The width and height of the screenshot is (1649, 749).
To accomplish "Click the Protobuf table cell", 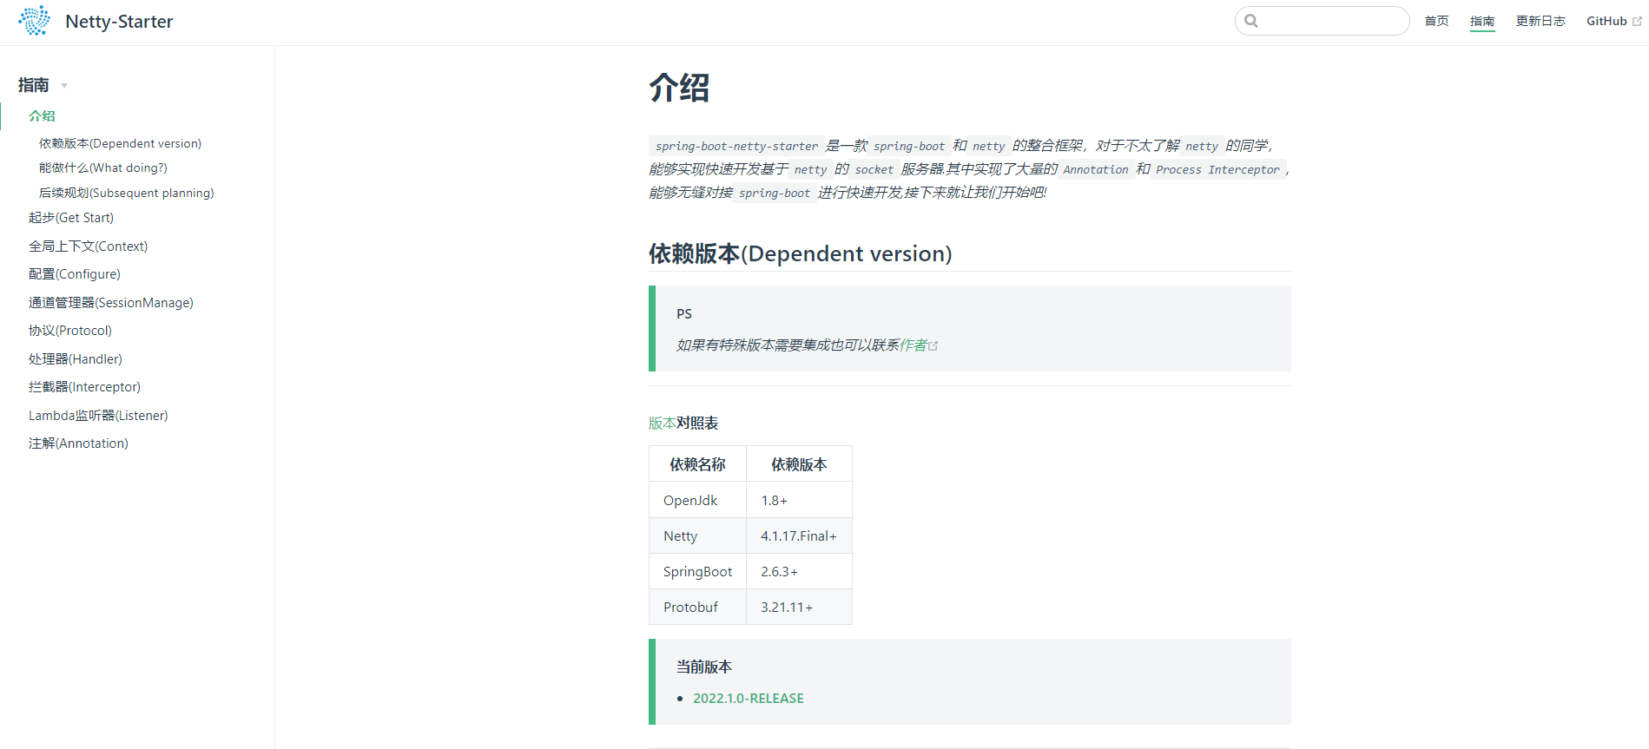I will click(697, 608).
